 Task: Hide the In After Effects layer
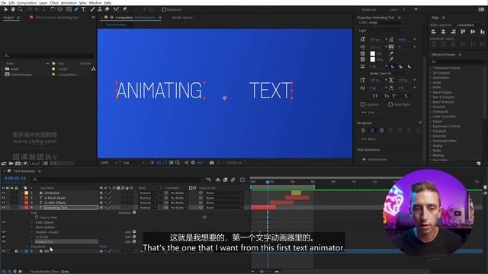click(3, 202)
